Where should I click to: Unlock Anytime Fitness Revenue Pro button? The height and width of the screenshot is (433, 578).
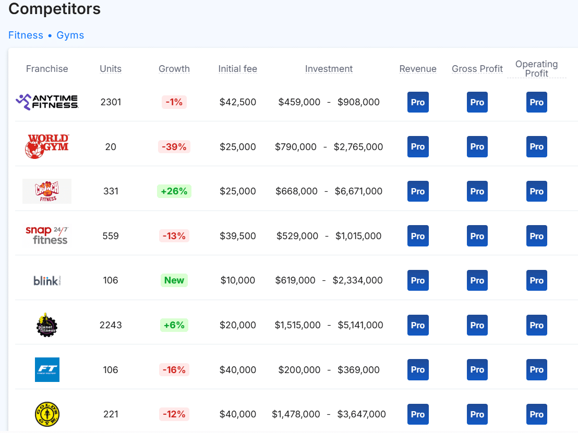tap(418, 102)
